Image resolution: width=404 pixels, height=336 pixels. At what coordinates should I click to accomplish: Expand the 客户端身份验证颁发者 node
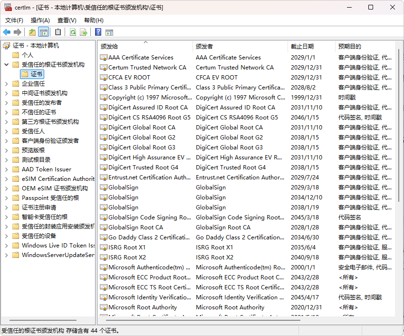click(7, 141)
